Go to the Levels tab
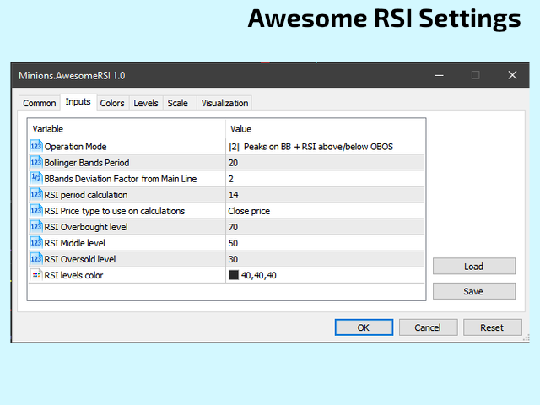The width and height of the screenshot is (540, 405). coord(146,103)
